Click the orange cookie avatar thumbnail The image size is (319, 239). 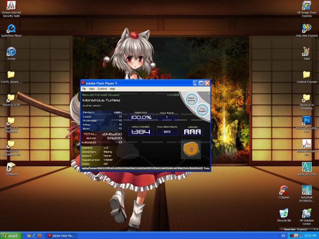click(191, 149)
